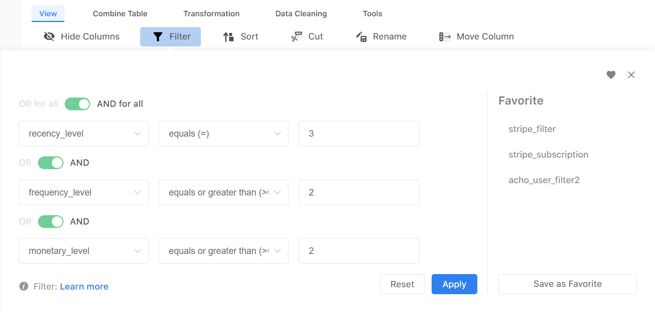Click the Rename pencil icon
This screenshot has width=655, height=312.
[x=361, y=37]
